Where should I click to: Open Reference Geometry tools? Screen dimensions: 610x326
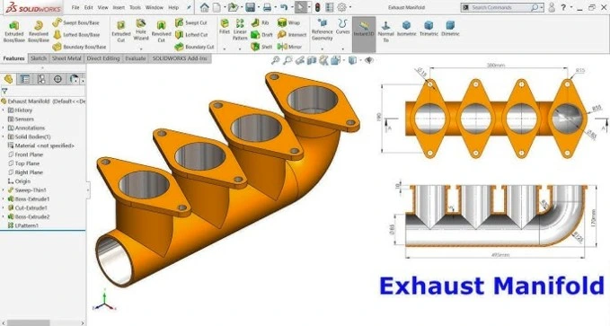coord(323,30)
